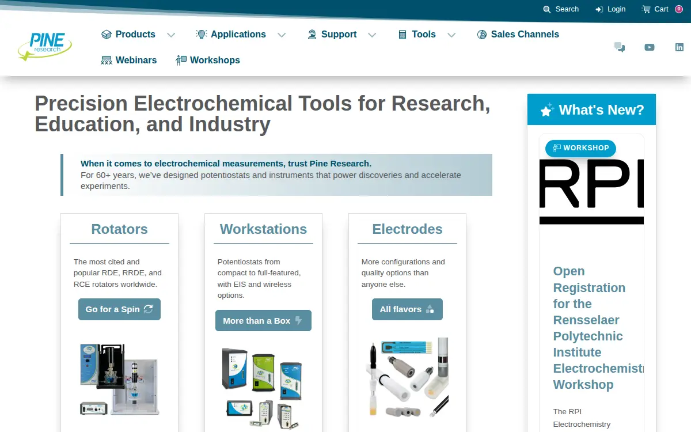The height and width of the screenshot is (432, 691).
Task: Open the chat bubbles icon
Action: pos(620,47)
